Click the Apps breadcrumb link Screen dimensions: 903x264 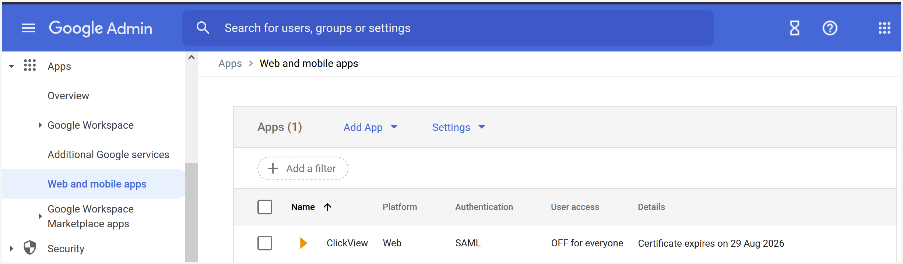pos(230,63)
